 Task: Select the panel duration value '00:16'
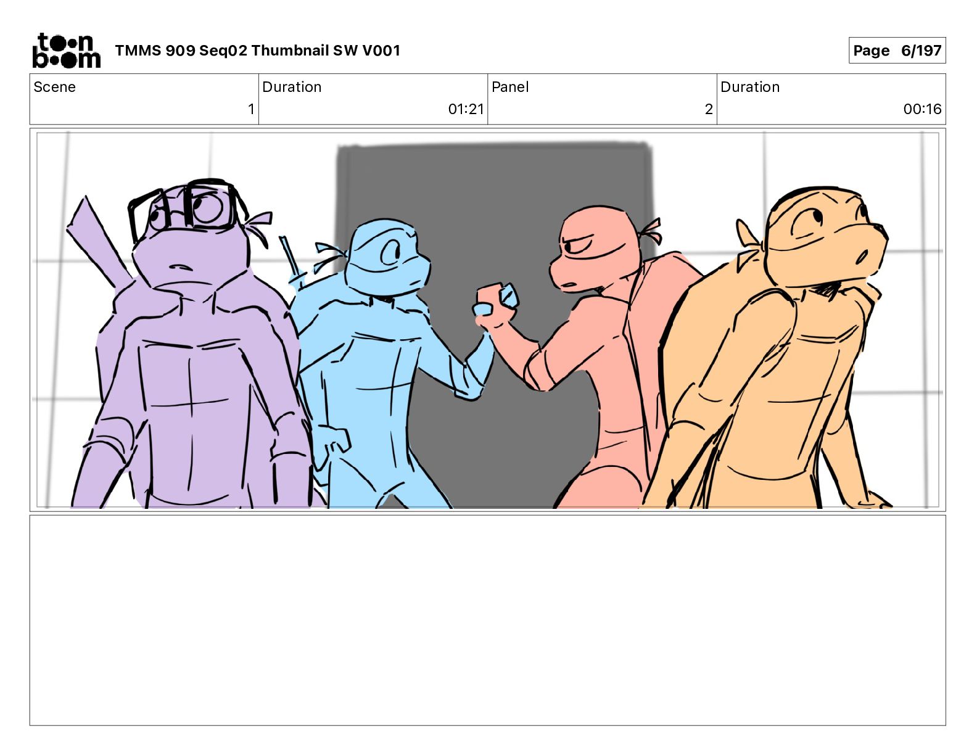922,109
